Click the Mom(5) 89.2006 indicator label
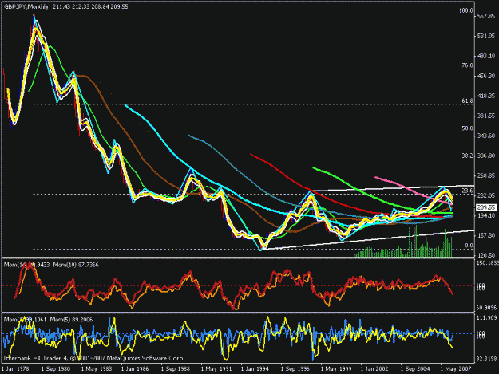 point(73,319)
